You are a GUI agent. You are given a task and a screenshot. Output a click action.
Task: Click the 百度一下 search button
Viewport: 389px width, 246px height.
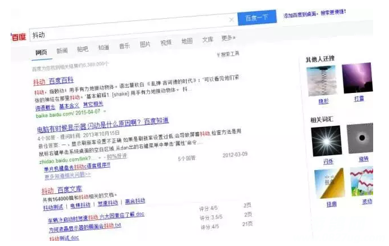(257, 18)
